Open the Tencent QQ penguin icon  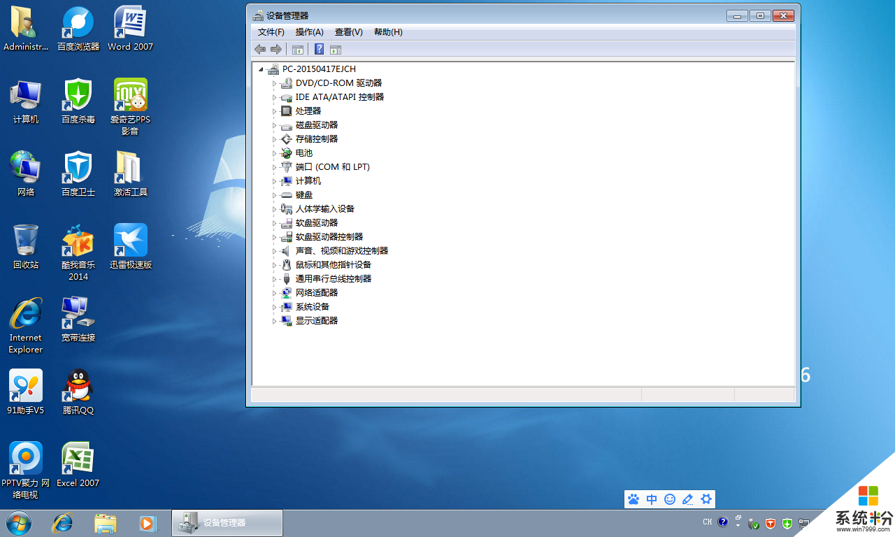tap(78, 390)
